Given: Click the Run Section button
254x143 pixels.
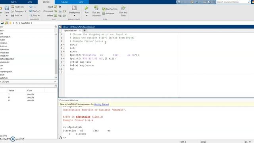Looking at the screenshot, I should pos(110,9).
